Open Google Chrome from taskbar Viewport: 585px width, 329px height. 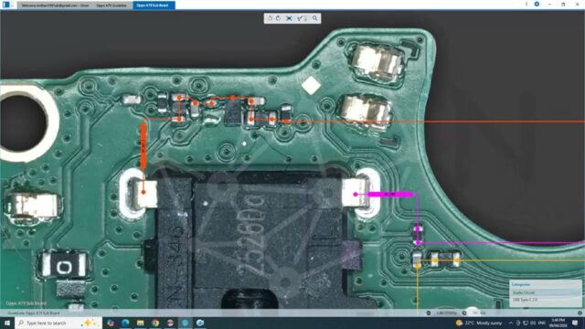[x=155, y=323]
